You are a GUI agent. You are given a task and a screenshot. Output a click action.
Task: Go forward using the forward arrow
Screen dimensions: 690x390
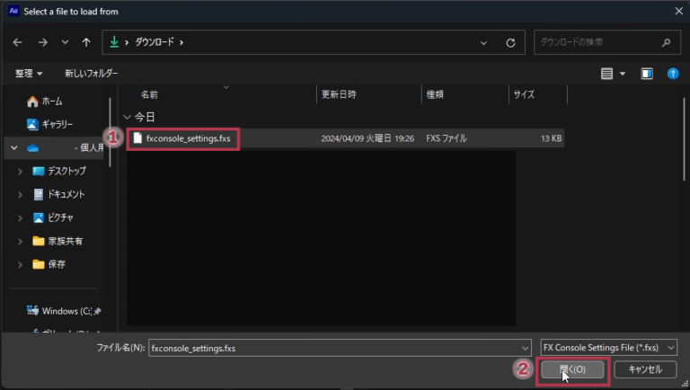click(43, 42)
